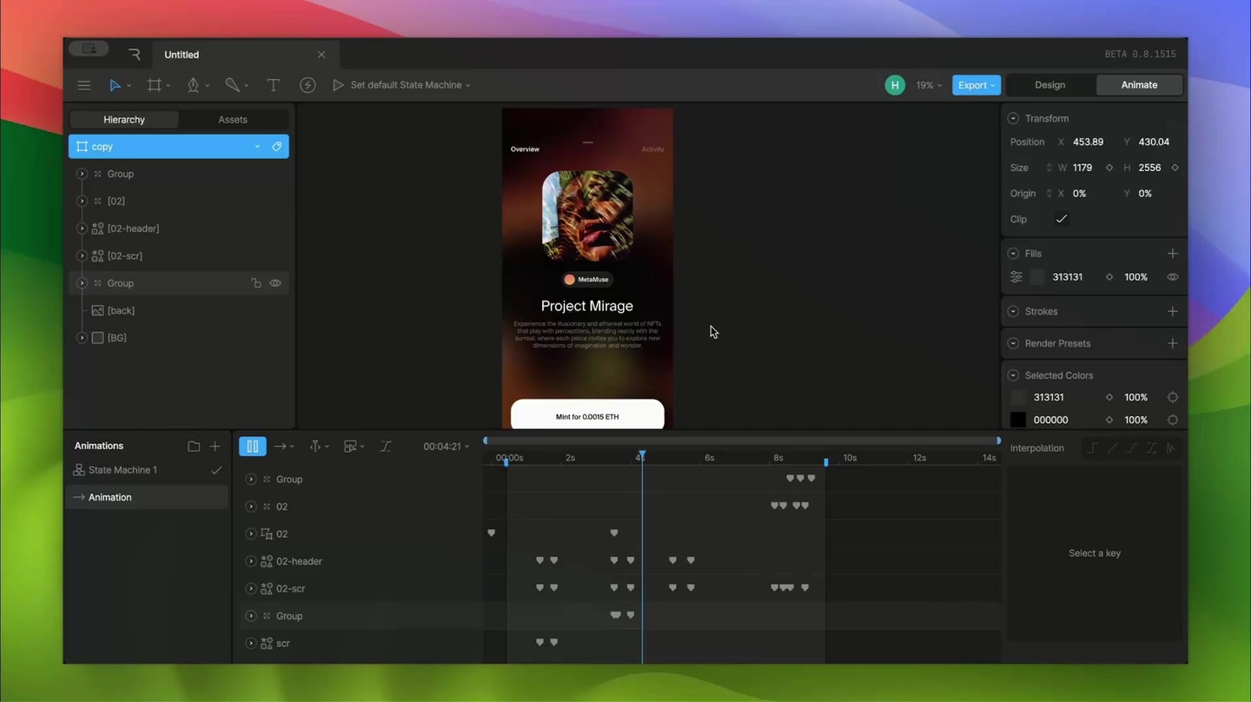This screenshot has width=1251, height=702.
Task: Create new folder in Animations panel
Action: pos(194,446)
